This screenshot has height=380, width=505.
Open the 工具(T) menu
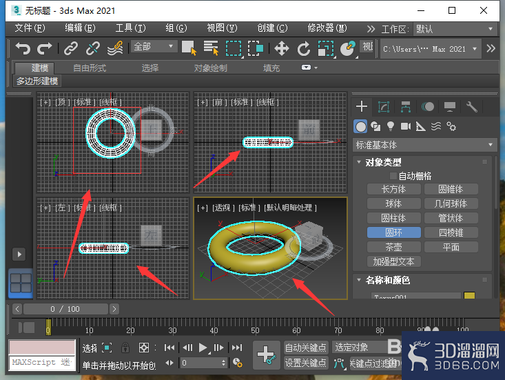point(130,28)
